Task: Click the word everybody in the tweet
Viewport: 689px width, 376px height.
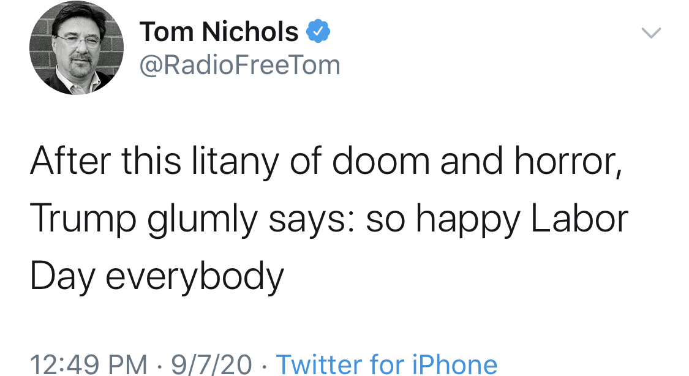Action: click(195, 277)
